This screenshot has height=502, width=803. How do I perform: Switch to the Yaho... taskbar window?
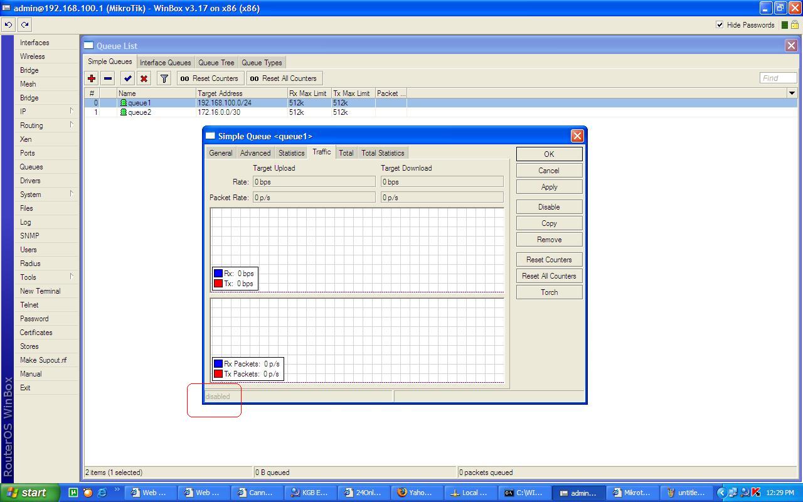[x=416, y=493]
